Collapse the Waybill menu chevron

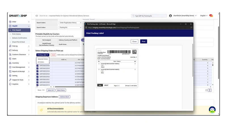pyautogui.click(x=29, y=26)
